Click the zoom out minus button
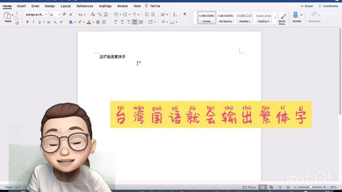342x192 pixels. click(x=295, y=187)
